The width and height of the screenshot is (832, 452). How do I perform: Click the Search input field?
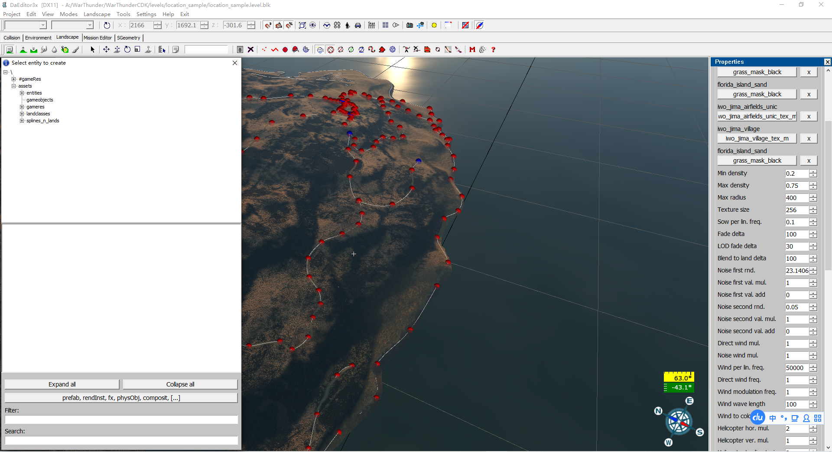121,440
